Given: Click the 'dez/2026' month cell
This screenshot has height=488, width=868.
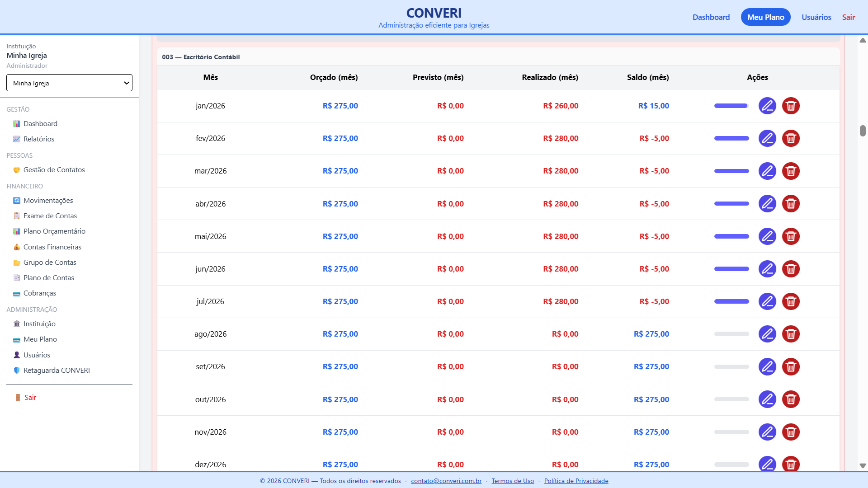Looking at the screenshot, I should click(210, 465).
